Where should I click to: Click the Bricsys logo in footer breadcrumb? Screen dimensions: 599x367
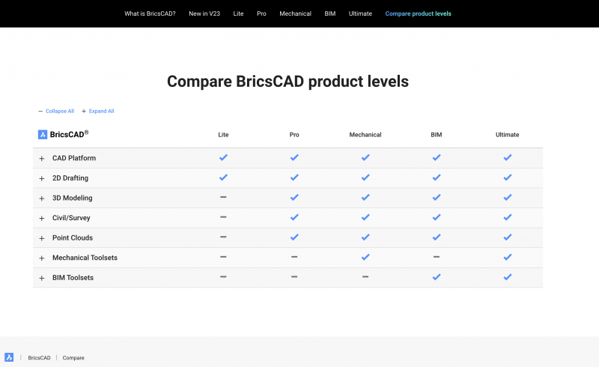tap(9, 357)
